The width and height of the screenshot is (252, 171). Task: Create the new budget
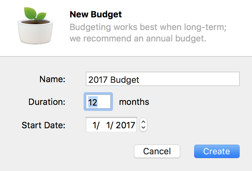[x=217, y=151]
